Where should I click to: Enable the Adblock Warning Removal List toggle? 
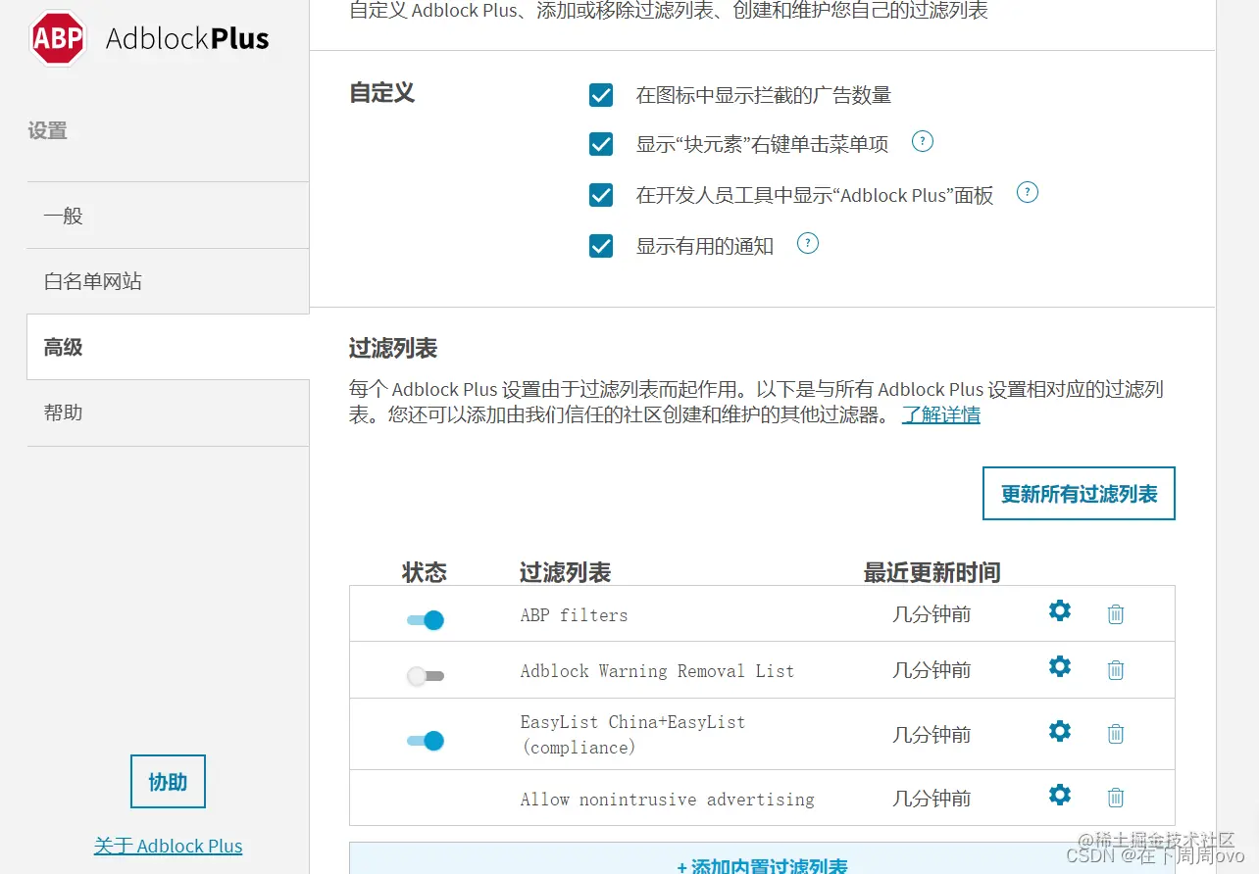(426, 676)
